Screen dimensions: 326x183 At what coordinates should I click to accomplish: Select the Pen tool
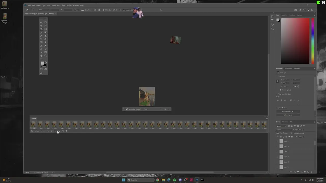(x=41, y=49)
